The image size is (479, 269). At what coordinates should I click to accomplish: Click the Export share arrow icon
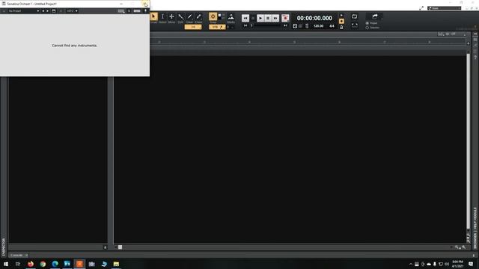tap(375, 16)
